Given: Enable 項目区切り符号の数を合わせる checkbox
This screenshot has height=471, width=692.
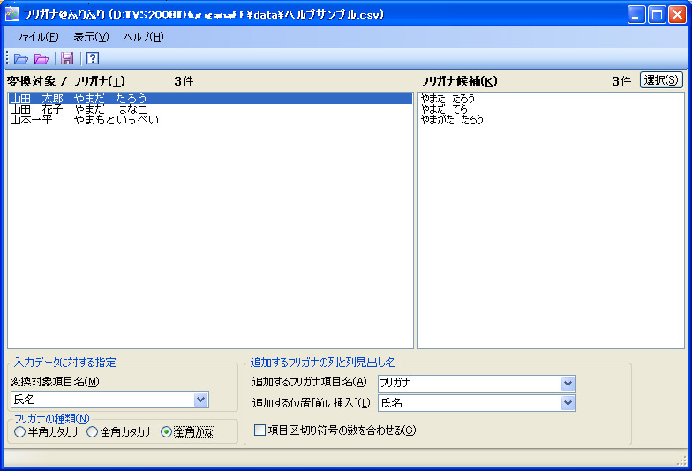Looking at the screenshot, I should (x=259, y=430).
